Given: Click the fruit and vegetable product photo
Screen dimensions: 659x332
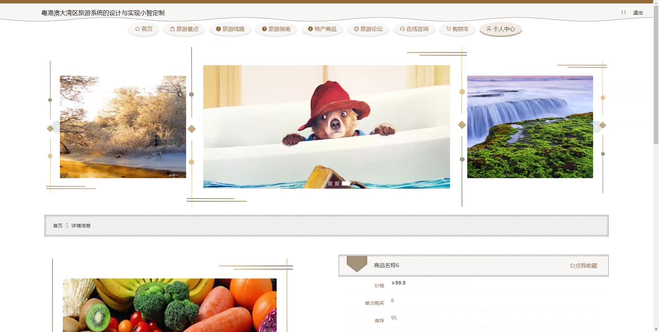Looking at the screenshot, I should coord(170,305).
